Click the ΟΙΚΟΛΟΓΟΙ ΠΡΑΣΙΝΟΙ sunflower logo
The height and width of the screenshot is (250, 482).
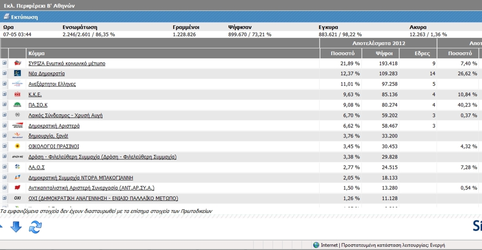coord(17,146)
